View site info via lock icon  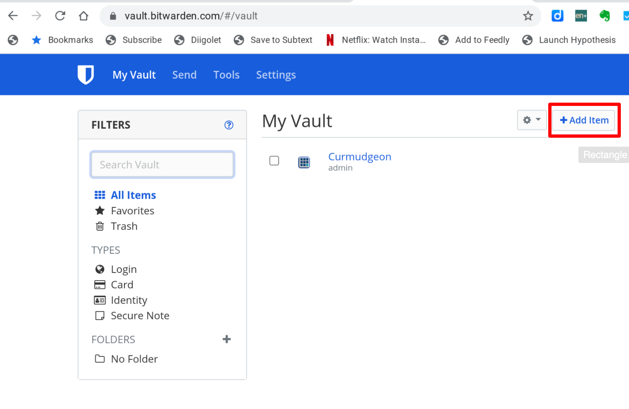click(x=113, y=16)
